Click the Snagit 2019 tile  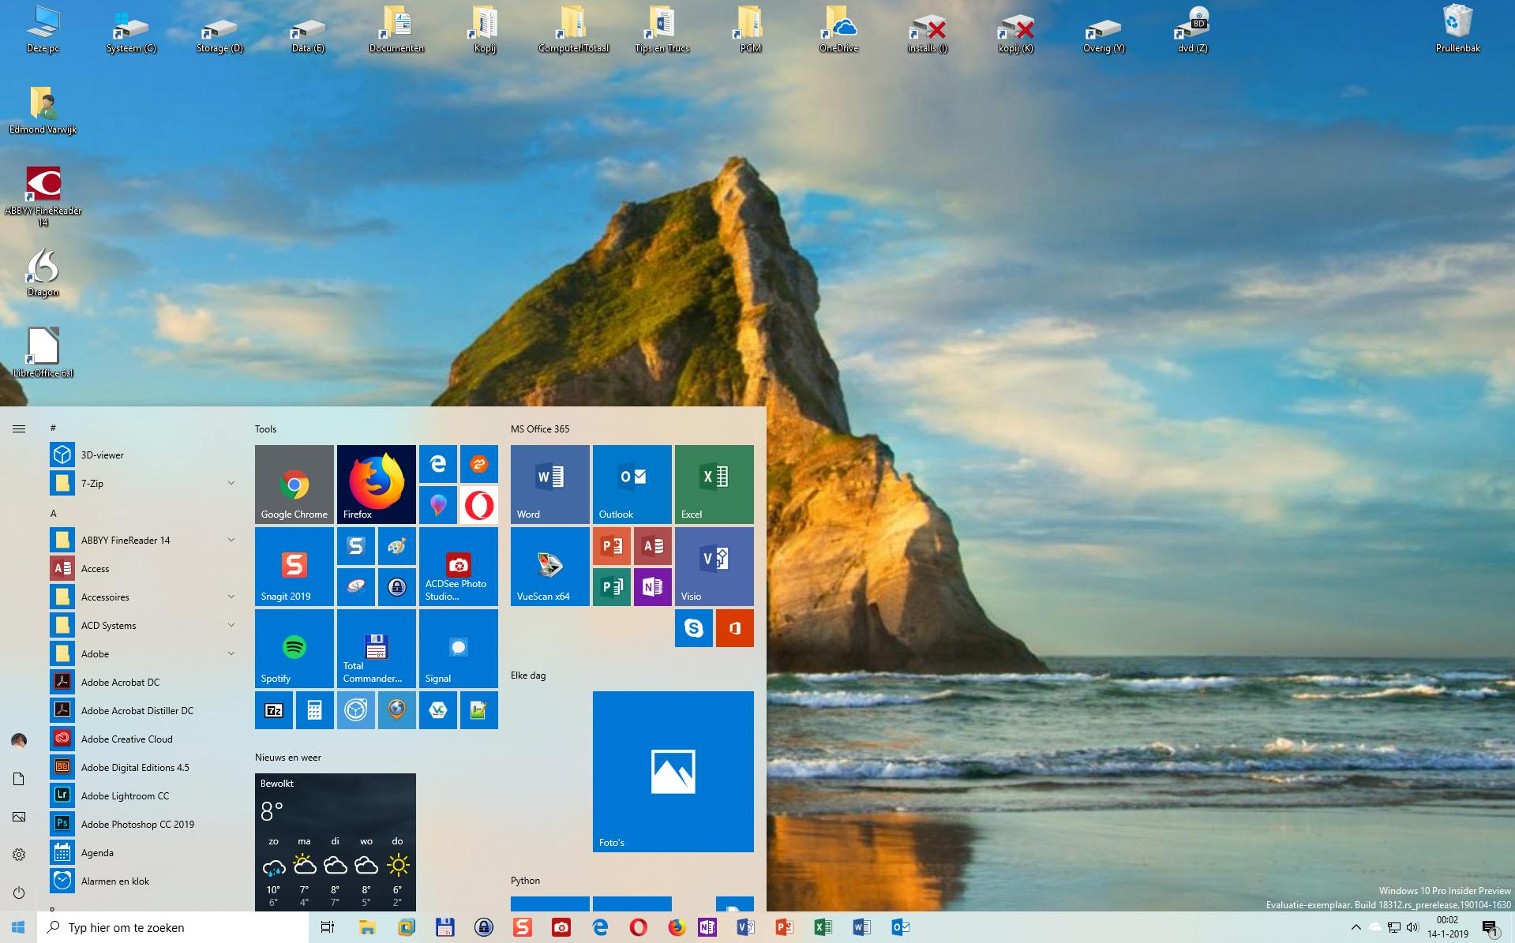pos(294,566)
